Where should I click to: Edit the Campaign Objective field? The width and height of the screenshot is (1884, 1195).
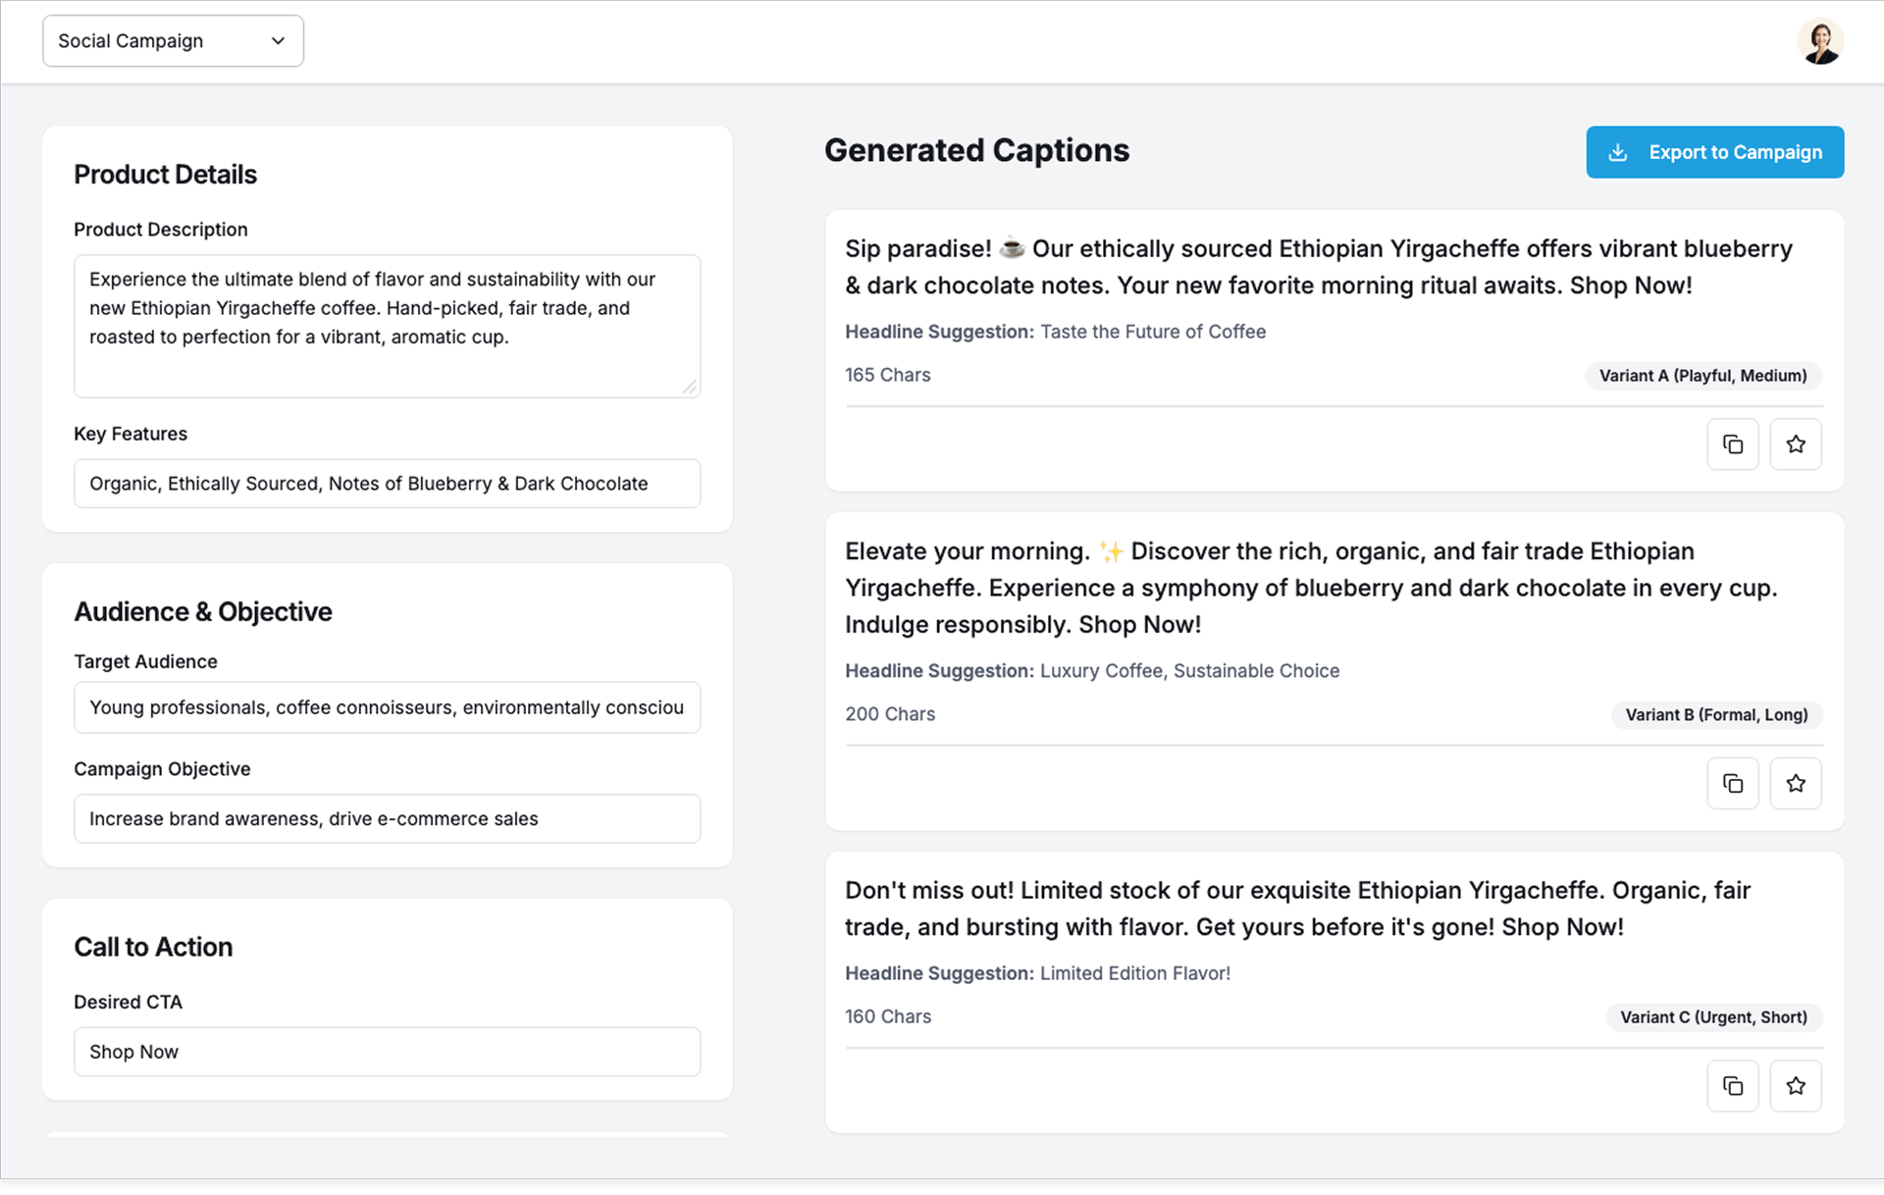[387, 819]
